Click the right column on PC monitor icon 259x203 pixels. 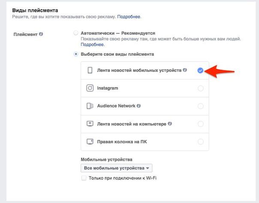coord(90,141)
